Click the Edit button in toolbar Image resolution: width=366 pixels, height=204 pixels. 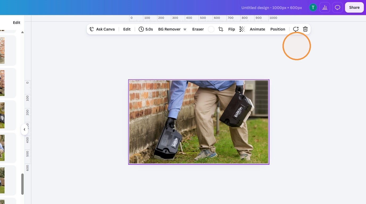point(127,29)
